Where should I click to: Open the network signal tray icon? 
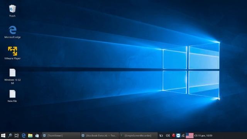[x=183, y=136]
